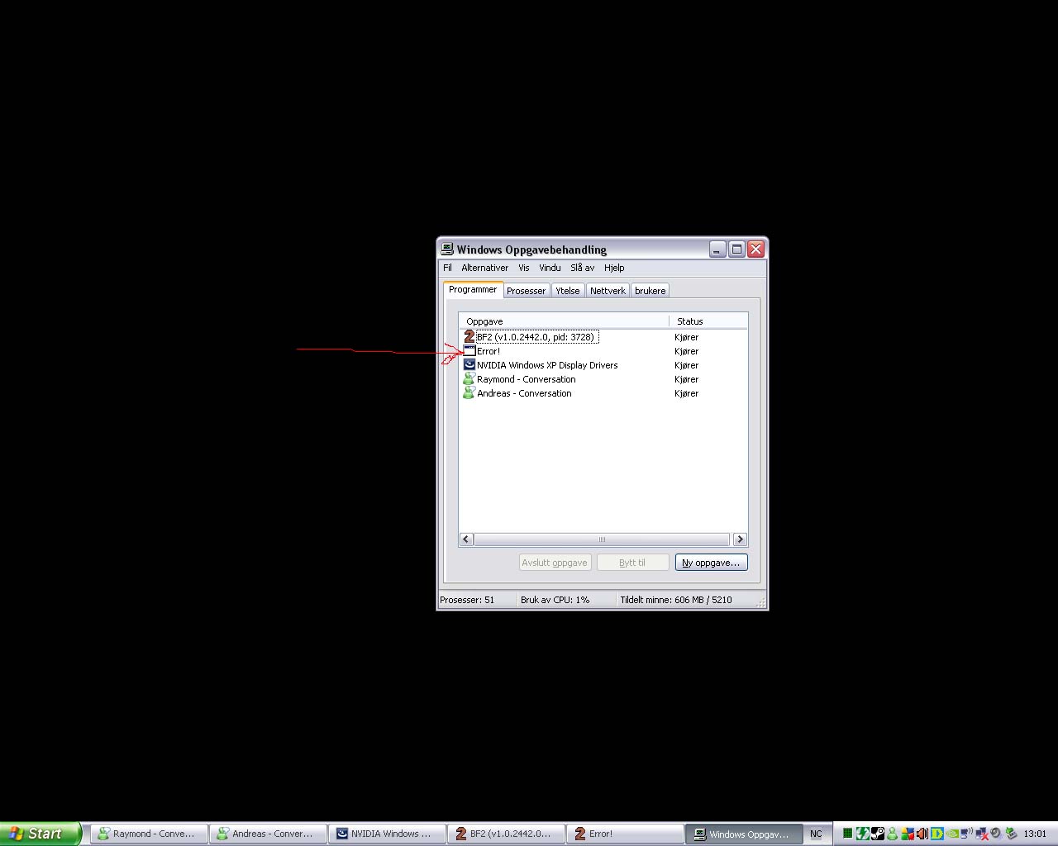Viewport: 1058px width, 846px height.
Task: Click the blue D tray icon
Action: [937, 834]
